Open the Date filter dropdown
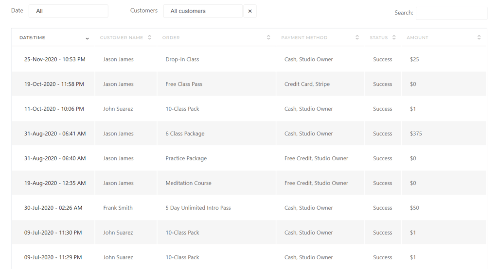This screenshot has height=269, width=498. pos(68,11)
